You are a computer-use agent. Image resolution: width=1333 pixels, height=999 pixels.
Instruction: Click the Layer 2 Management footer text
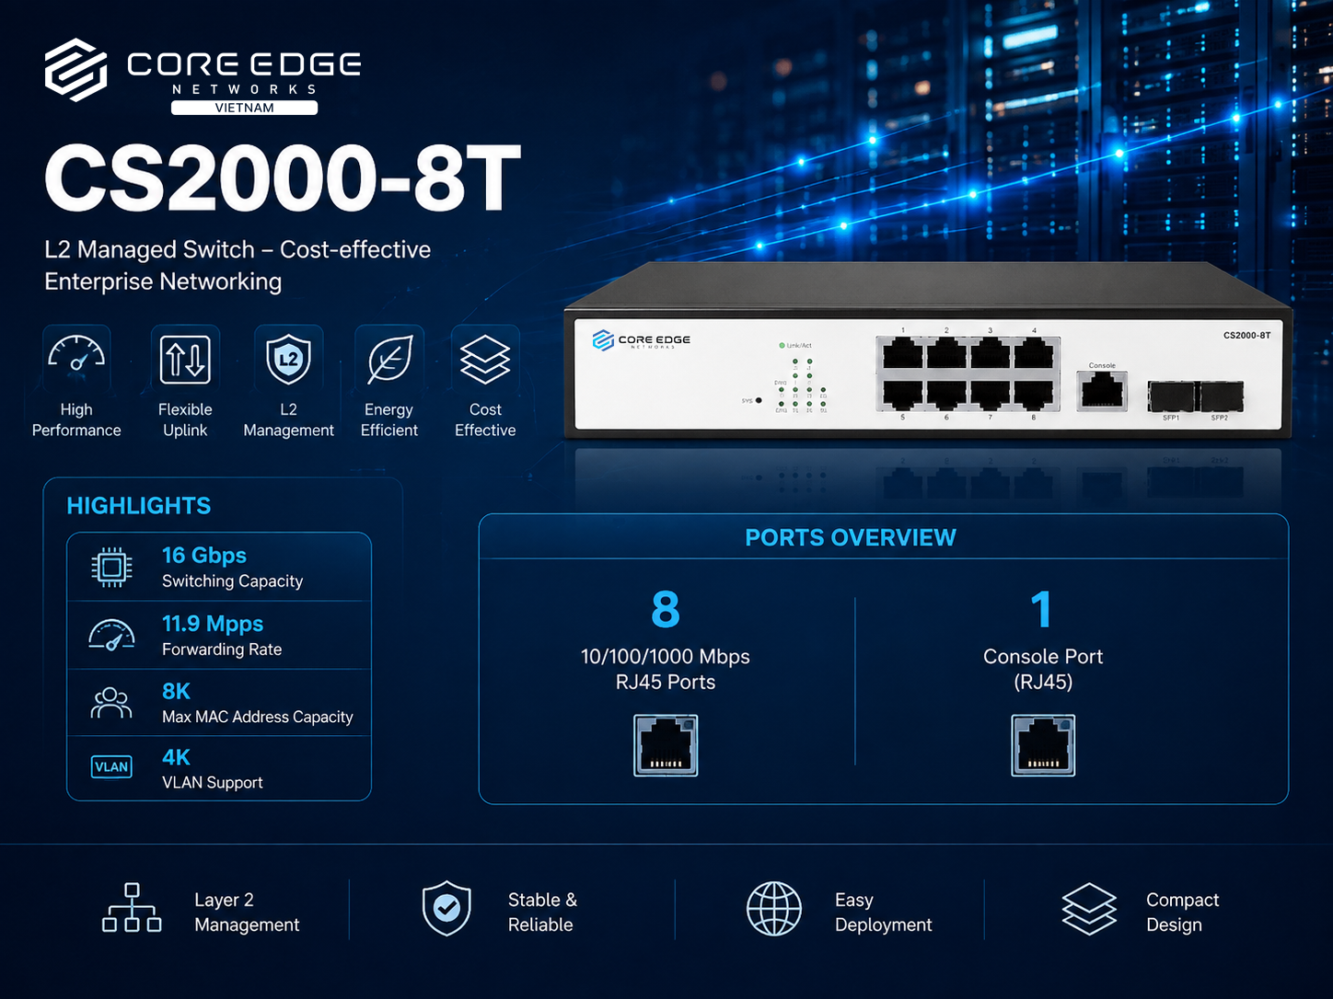[x=247, y=913]
